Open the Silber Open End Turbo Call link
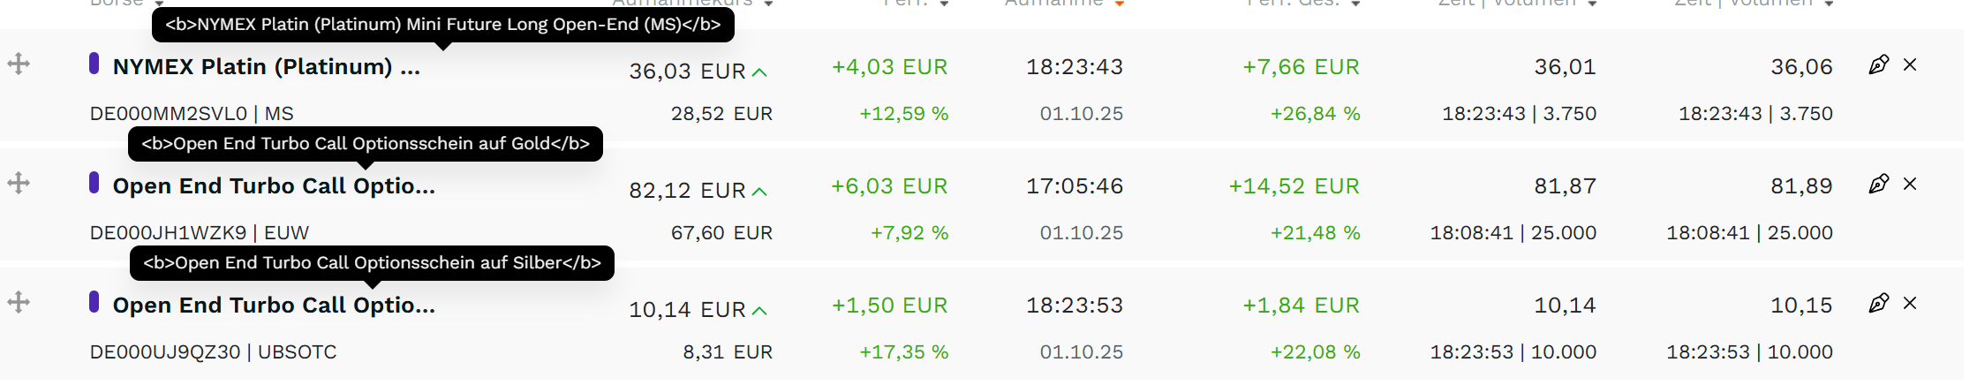Screen dimensions: 1977x385 (x=274, y=306)
